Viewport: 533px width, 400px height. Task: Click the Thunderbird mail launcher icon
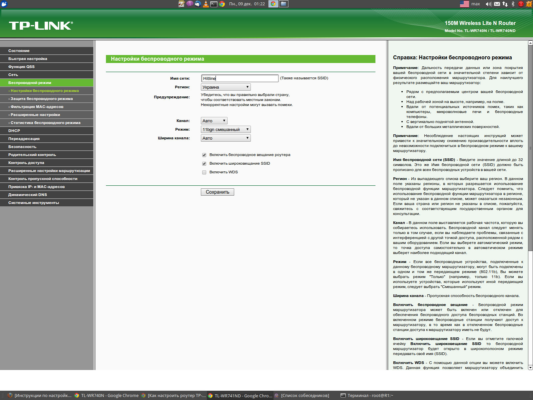(198, 4)
